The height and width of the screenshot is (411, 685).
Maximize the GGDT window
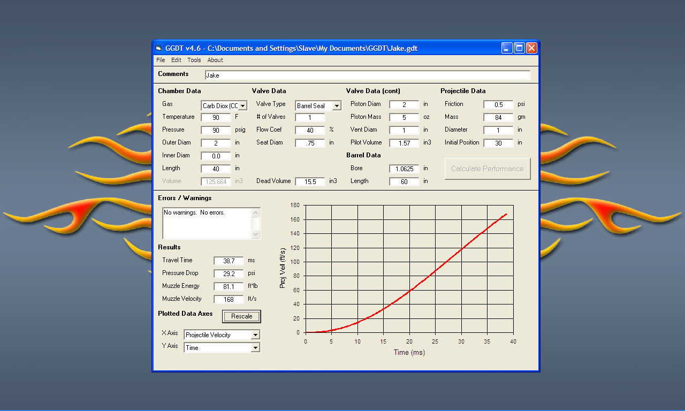point(519,48)
